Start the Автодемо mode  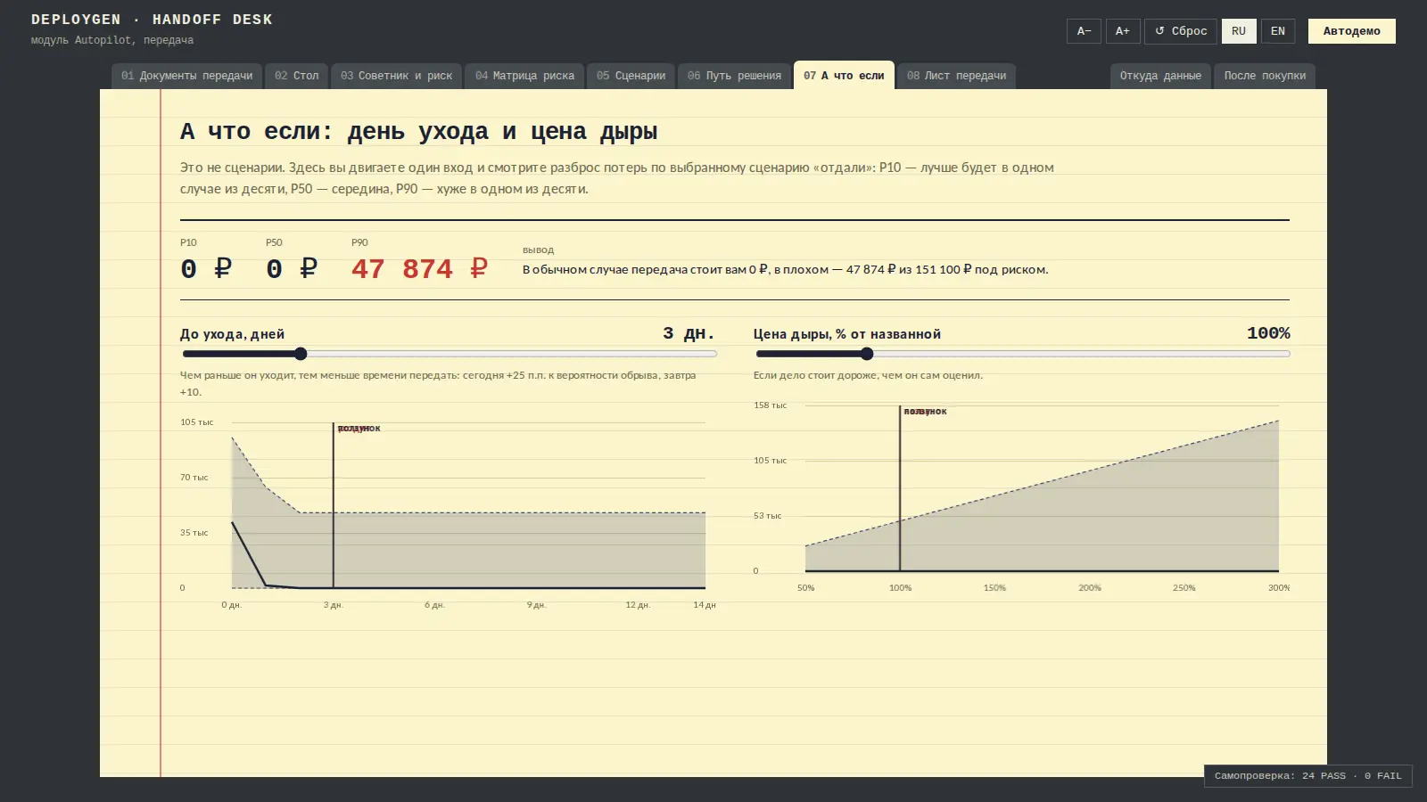click(1351, 31)
